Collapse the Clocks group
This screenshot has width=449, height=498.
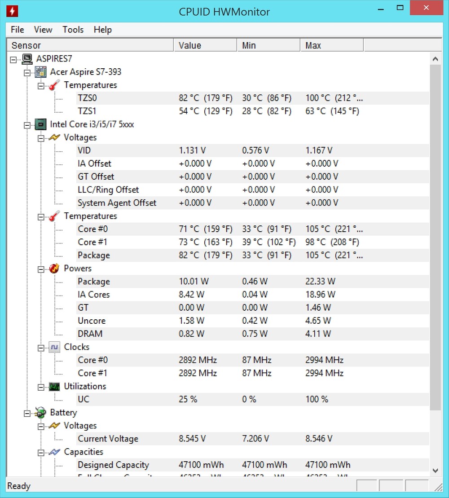coord(41,348)
